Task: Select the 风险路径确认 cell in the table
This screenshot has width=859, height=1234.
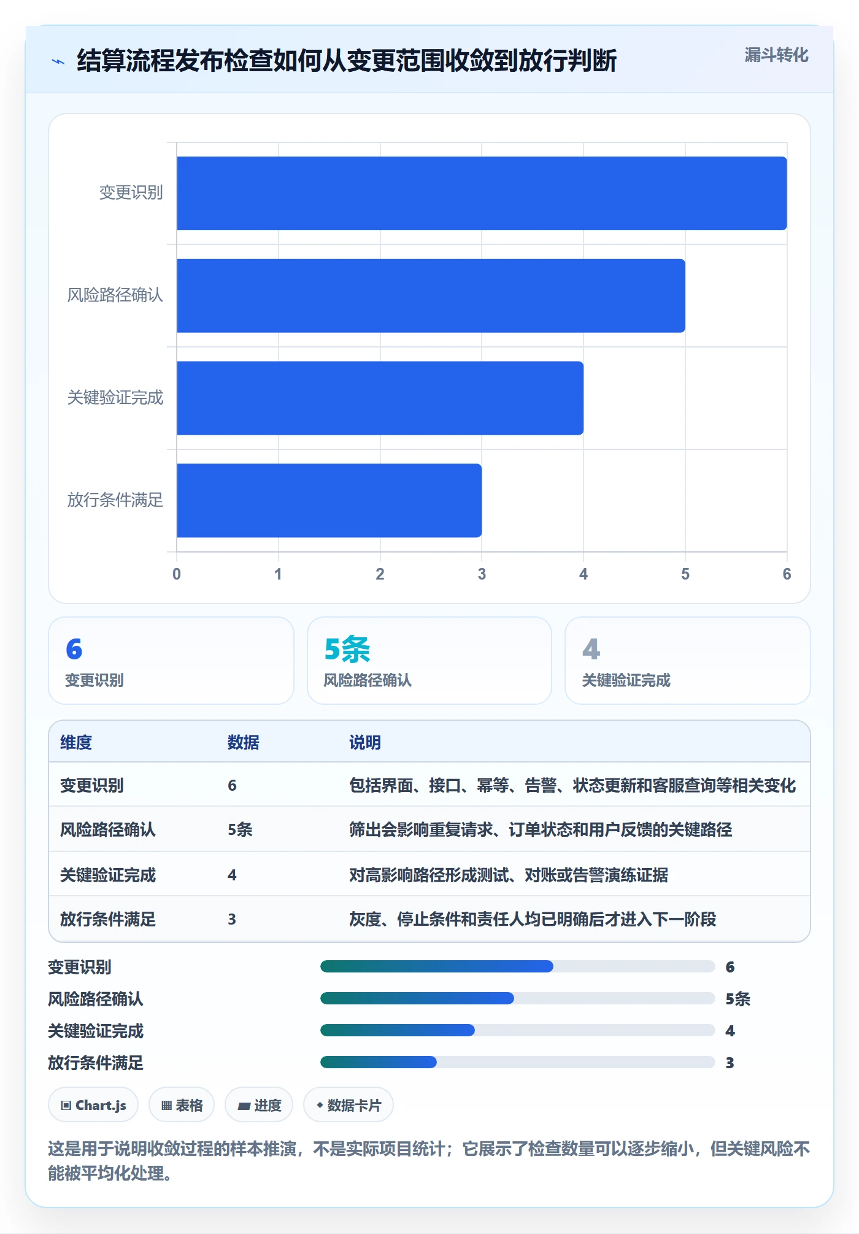Action: point(108,829)
